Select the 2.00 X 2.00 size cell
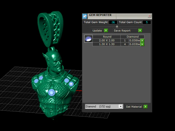The width and height of the screenshot is (175, 131). coord(106,40)
